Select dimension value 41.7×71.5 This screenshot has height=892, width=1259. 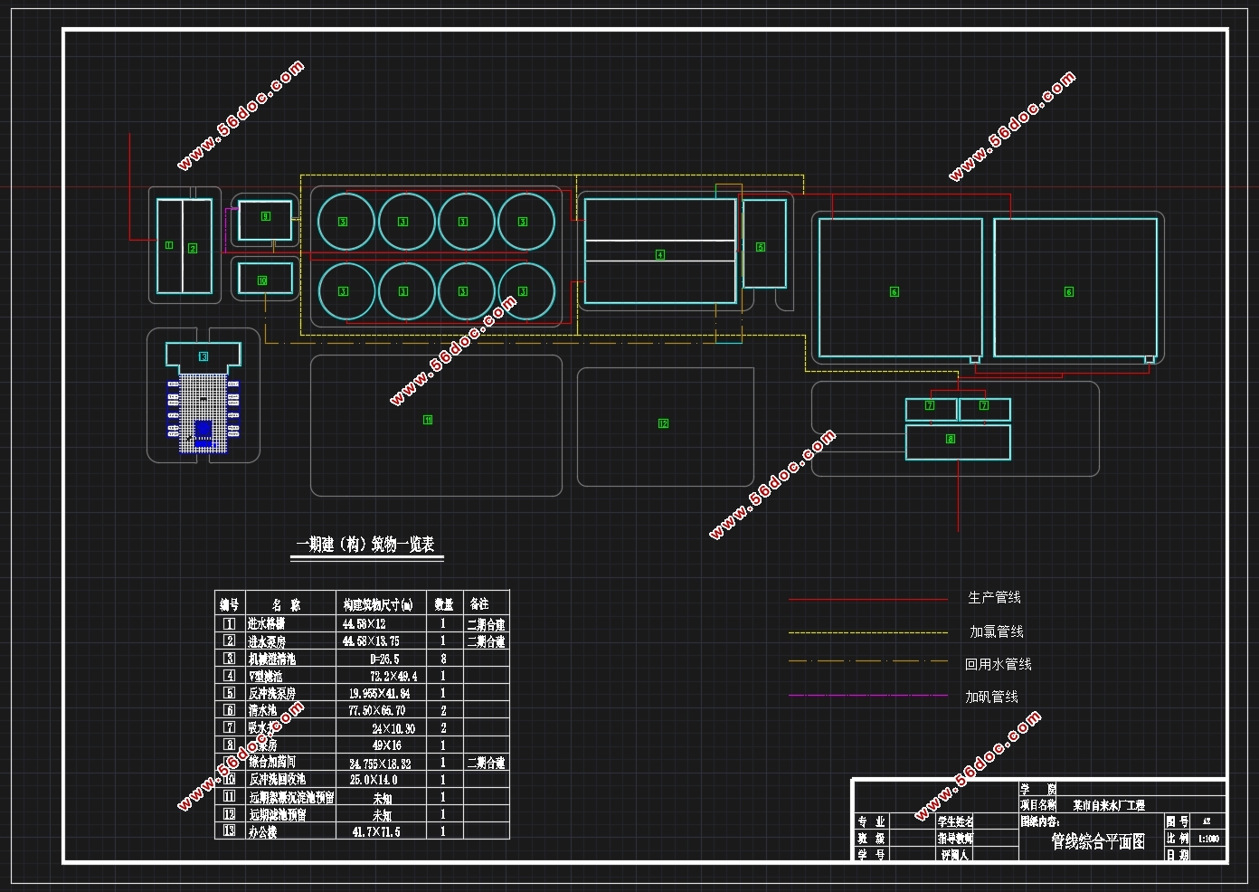[x=376, y=831]
